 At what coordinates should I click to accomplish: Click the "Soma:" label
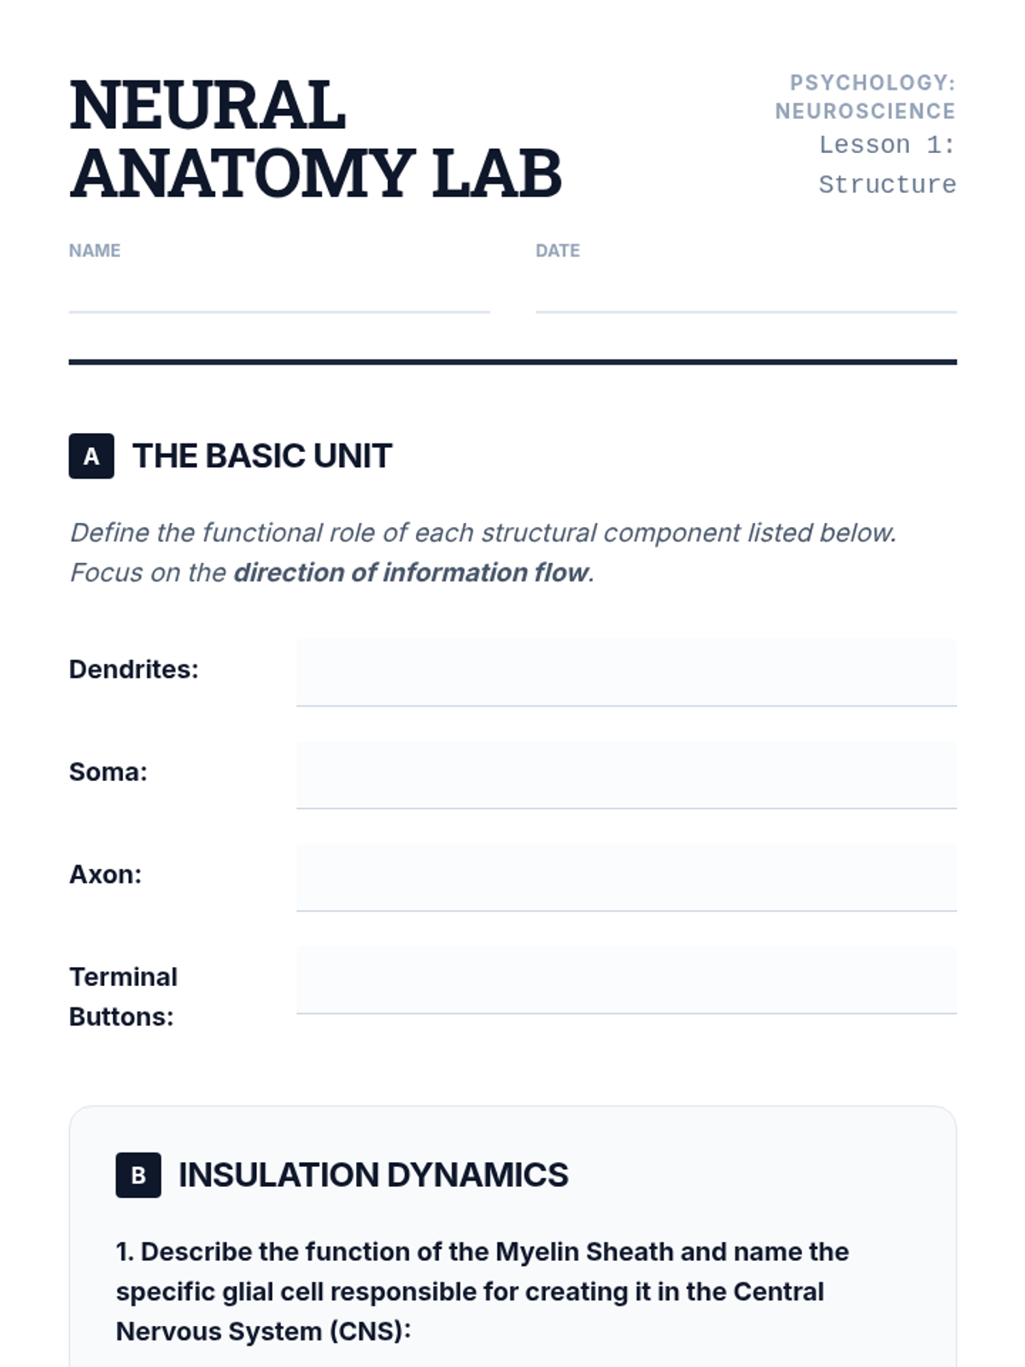pos(108,772)
